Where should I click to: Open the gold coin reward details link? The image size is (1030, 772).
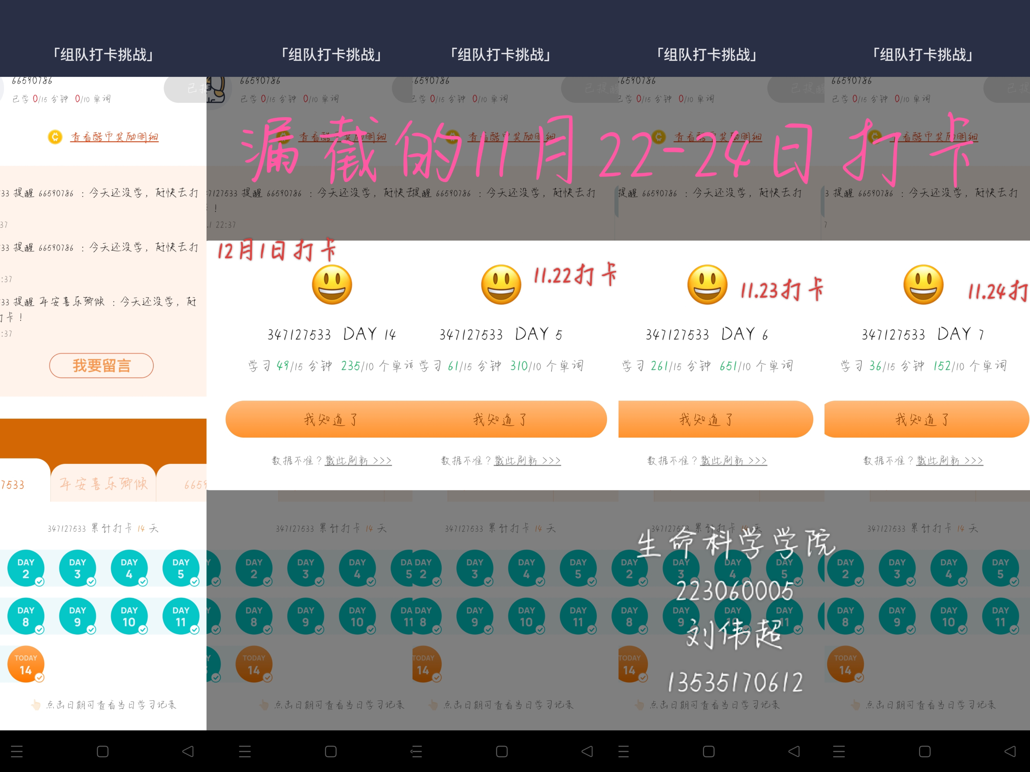pos(114,137)
